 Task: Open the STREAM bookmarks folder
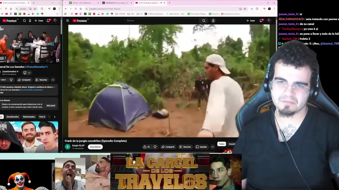pos(121,14)
